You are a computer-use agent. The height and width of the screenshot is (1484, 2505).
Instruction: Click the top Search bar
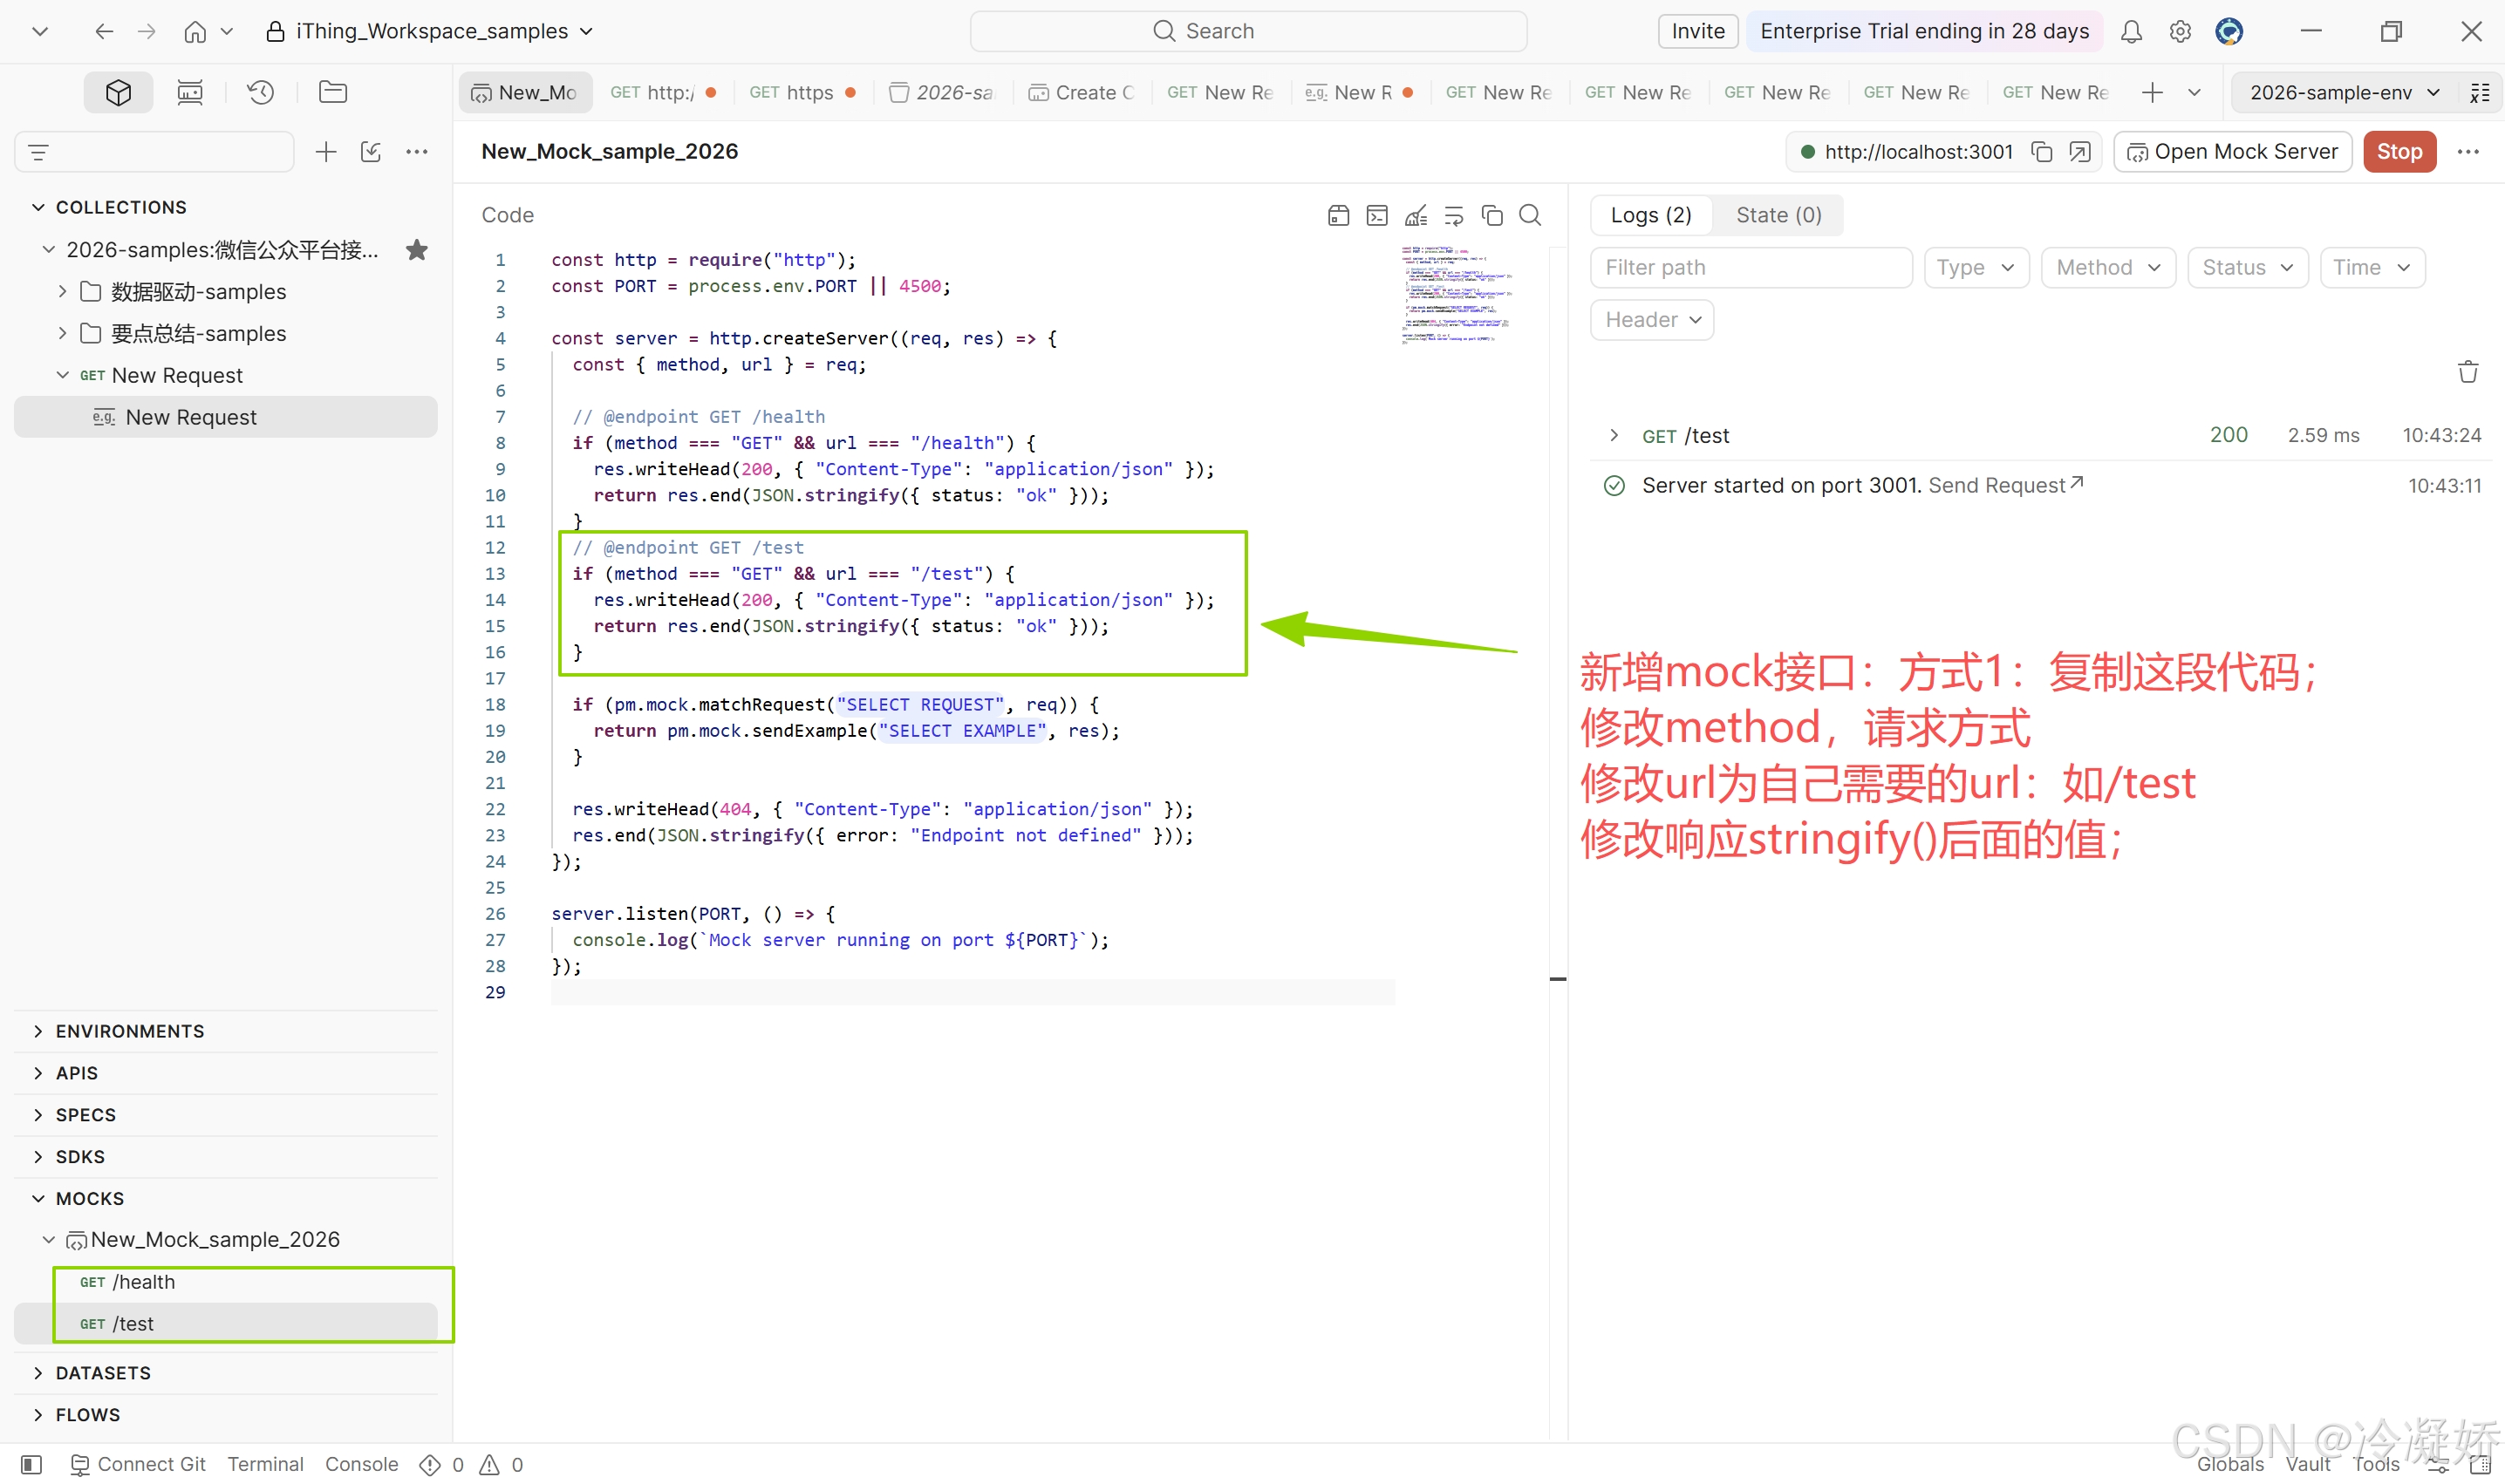pos(1247,32)
